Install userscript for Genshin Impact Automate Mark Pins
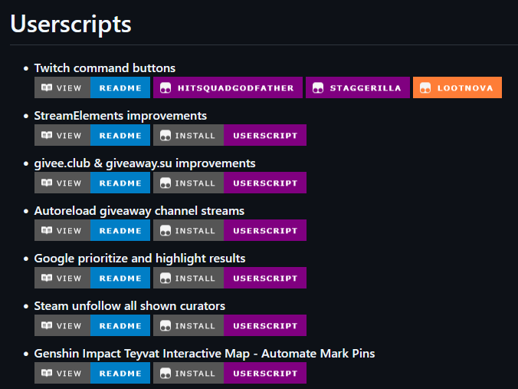The height and width of the screenshot is (389, 518). 230,373
